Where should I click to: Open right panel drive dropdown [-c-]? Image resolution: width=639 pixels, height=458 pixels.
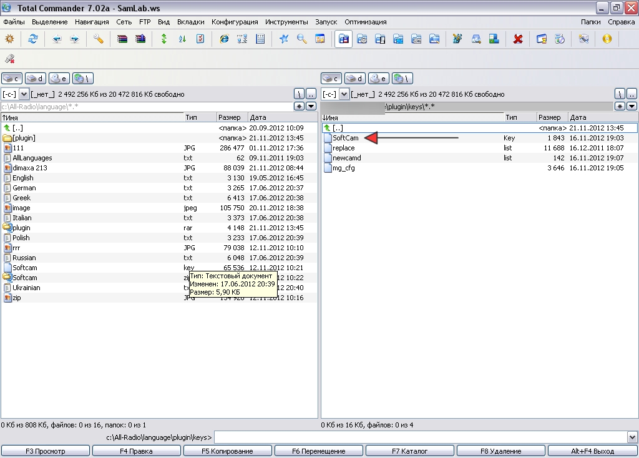click(x=344, y=94)
